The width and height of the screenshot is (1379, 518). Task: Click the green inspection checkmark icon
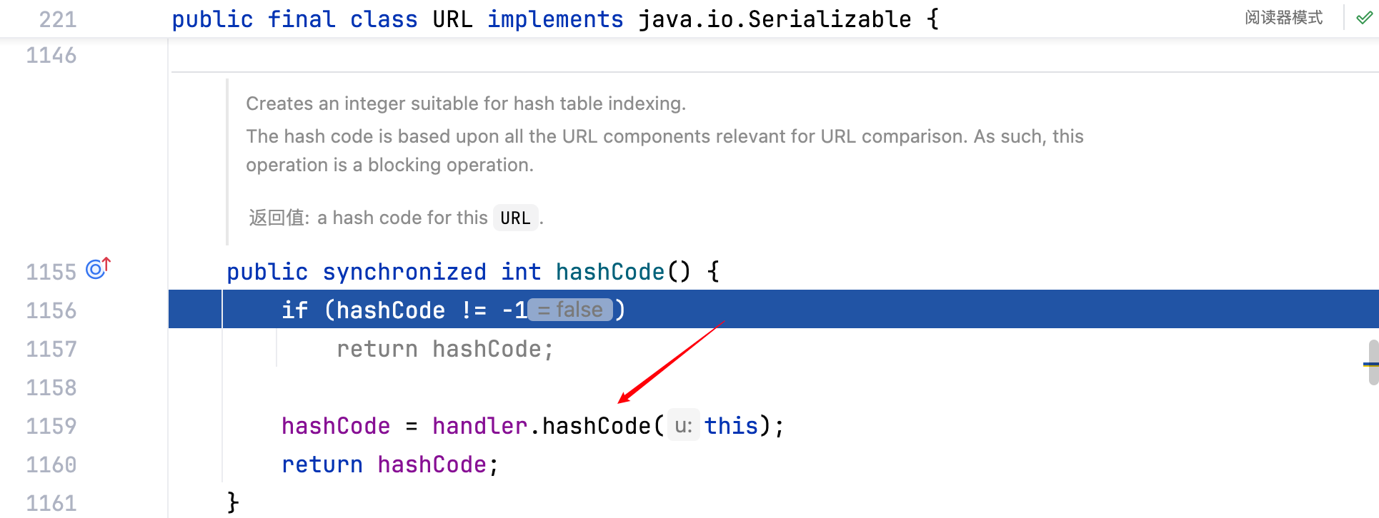[1364, 18]
